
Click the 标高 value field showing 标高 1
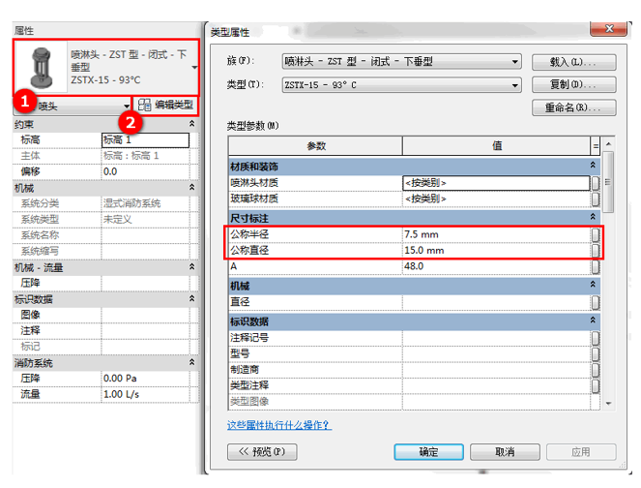[x=145, y=140]
